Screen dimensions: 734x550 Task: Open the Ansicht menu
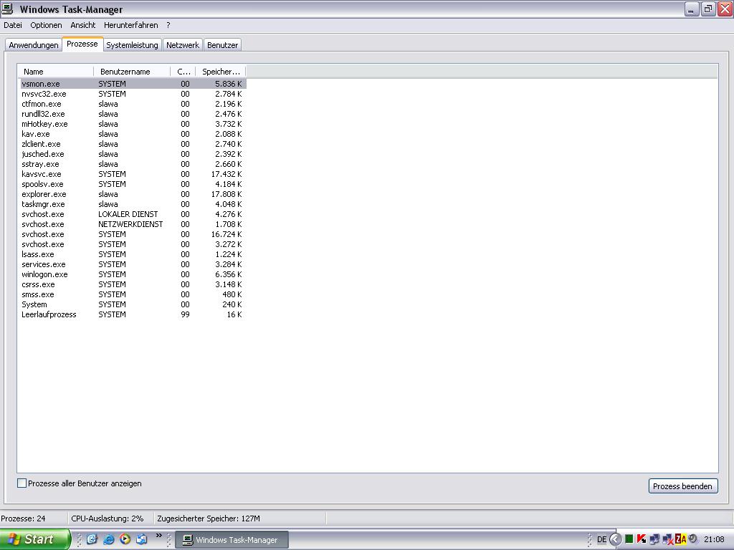point(82,25)
